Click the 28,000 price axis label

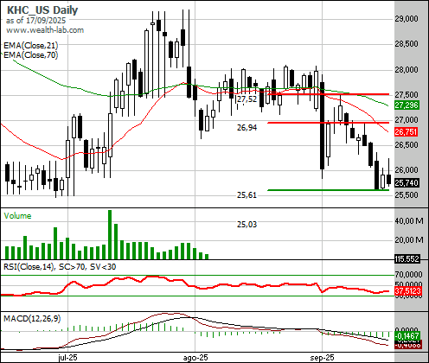pyautogui.click(x=407, y=70)
